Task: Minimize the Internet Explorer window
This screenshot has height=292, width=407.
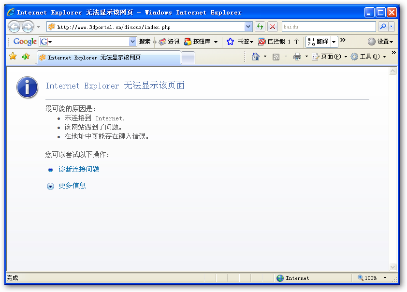Action: click(x=369, y=12)
